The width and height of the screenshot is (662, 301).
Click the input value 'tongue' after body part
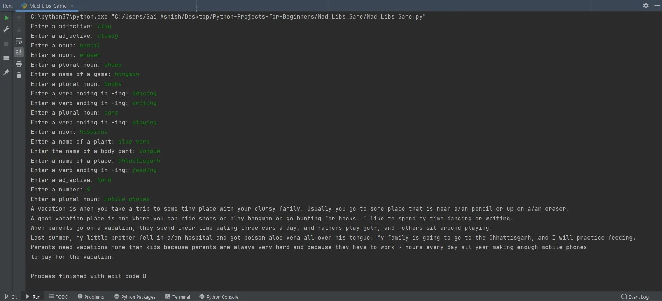click(149, 151)
